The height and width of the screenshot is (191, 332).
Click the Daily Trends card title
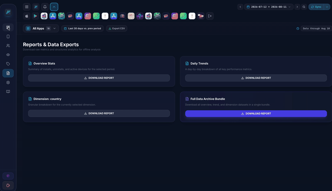pos(199,63)
